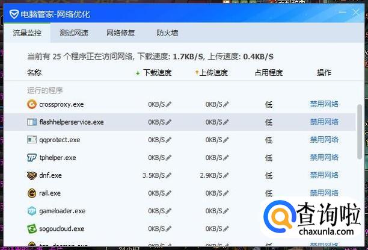368x250 pixels.
Task: Open the 测试网速 tab
Action: click(x=74, y=33)
